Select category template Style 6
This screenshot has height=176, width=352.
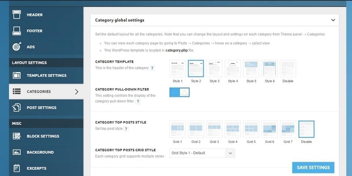[269, 68]
